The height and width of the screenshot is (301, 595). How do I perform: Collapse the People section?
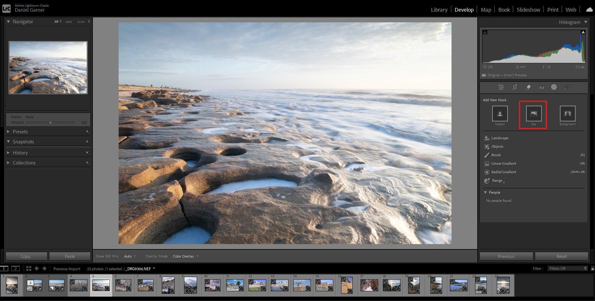click(486, 192)
